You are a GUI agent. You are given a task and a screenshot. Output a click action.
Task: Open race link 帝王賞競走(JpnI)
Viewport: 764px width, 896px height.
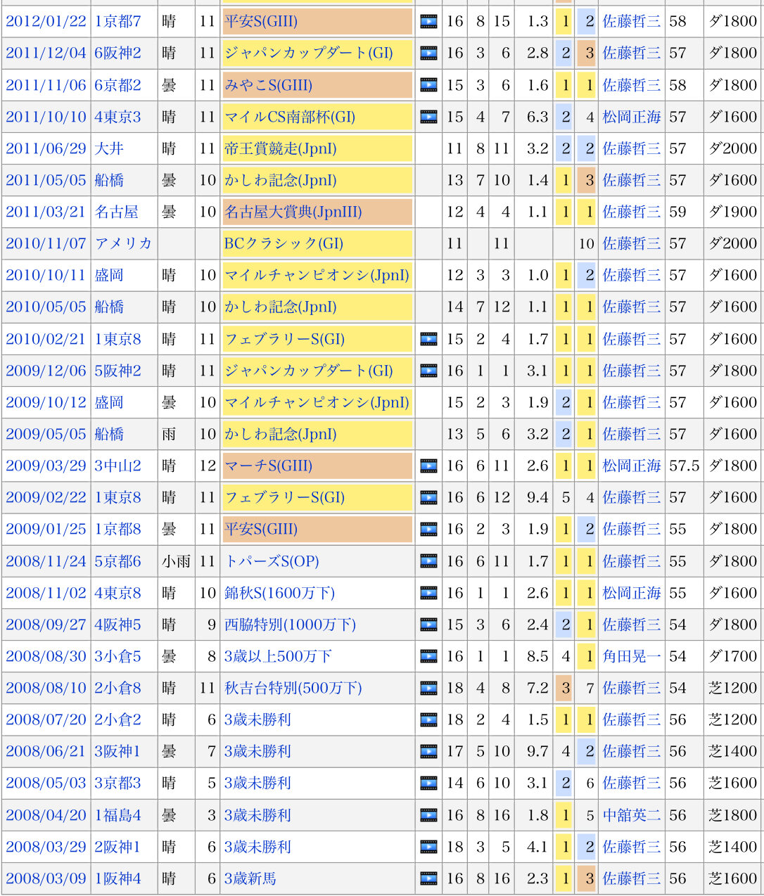280,148
